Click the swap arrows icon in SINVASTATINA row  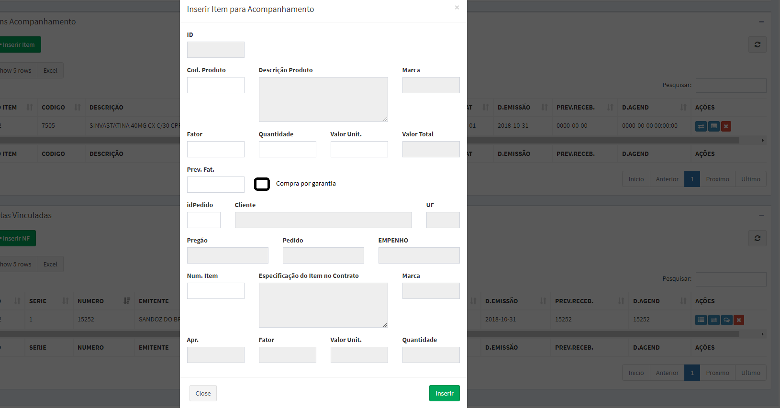[x=701, y=126]
